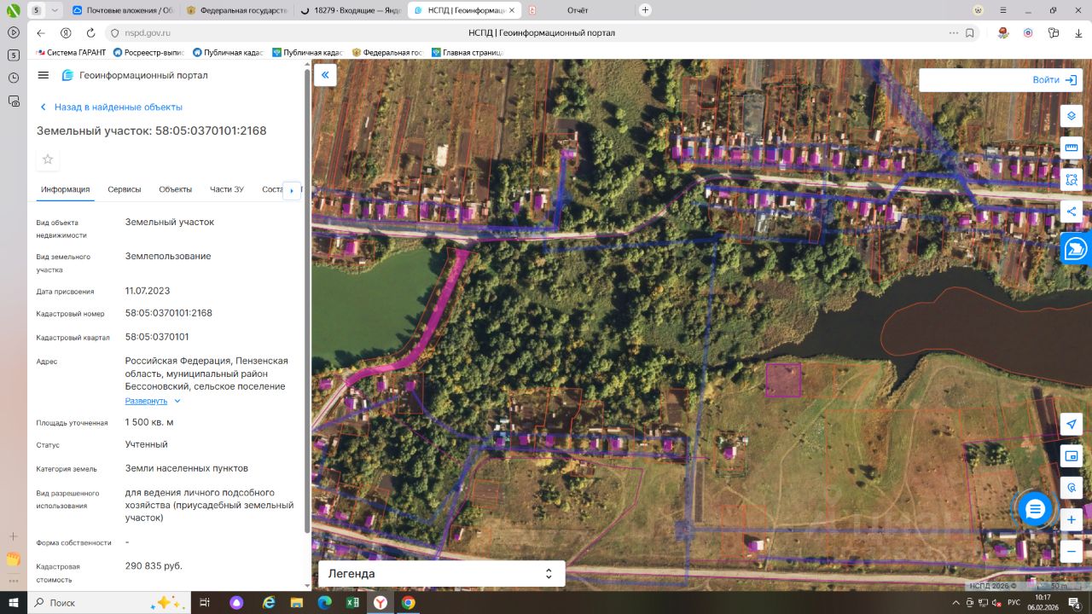Switch to the 18279 Входящие browser tab
This screenshot has width=1092, height=614.
pyautogui.click(x=350, y=10)
